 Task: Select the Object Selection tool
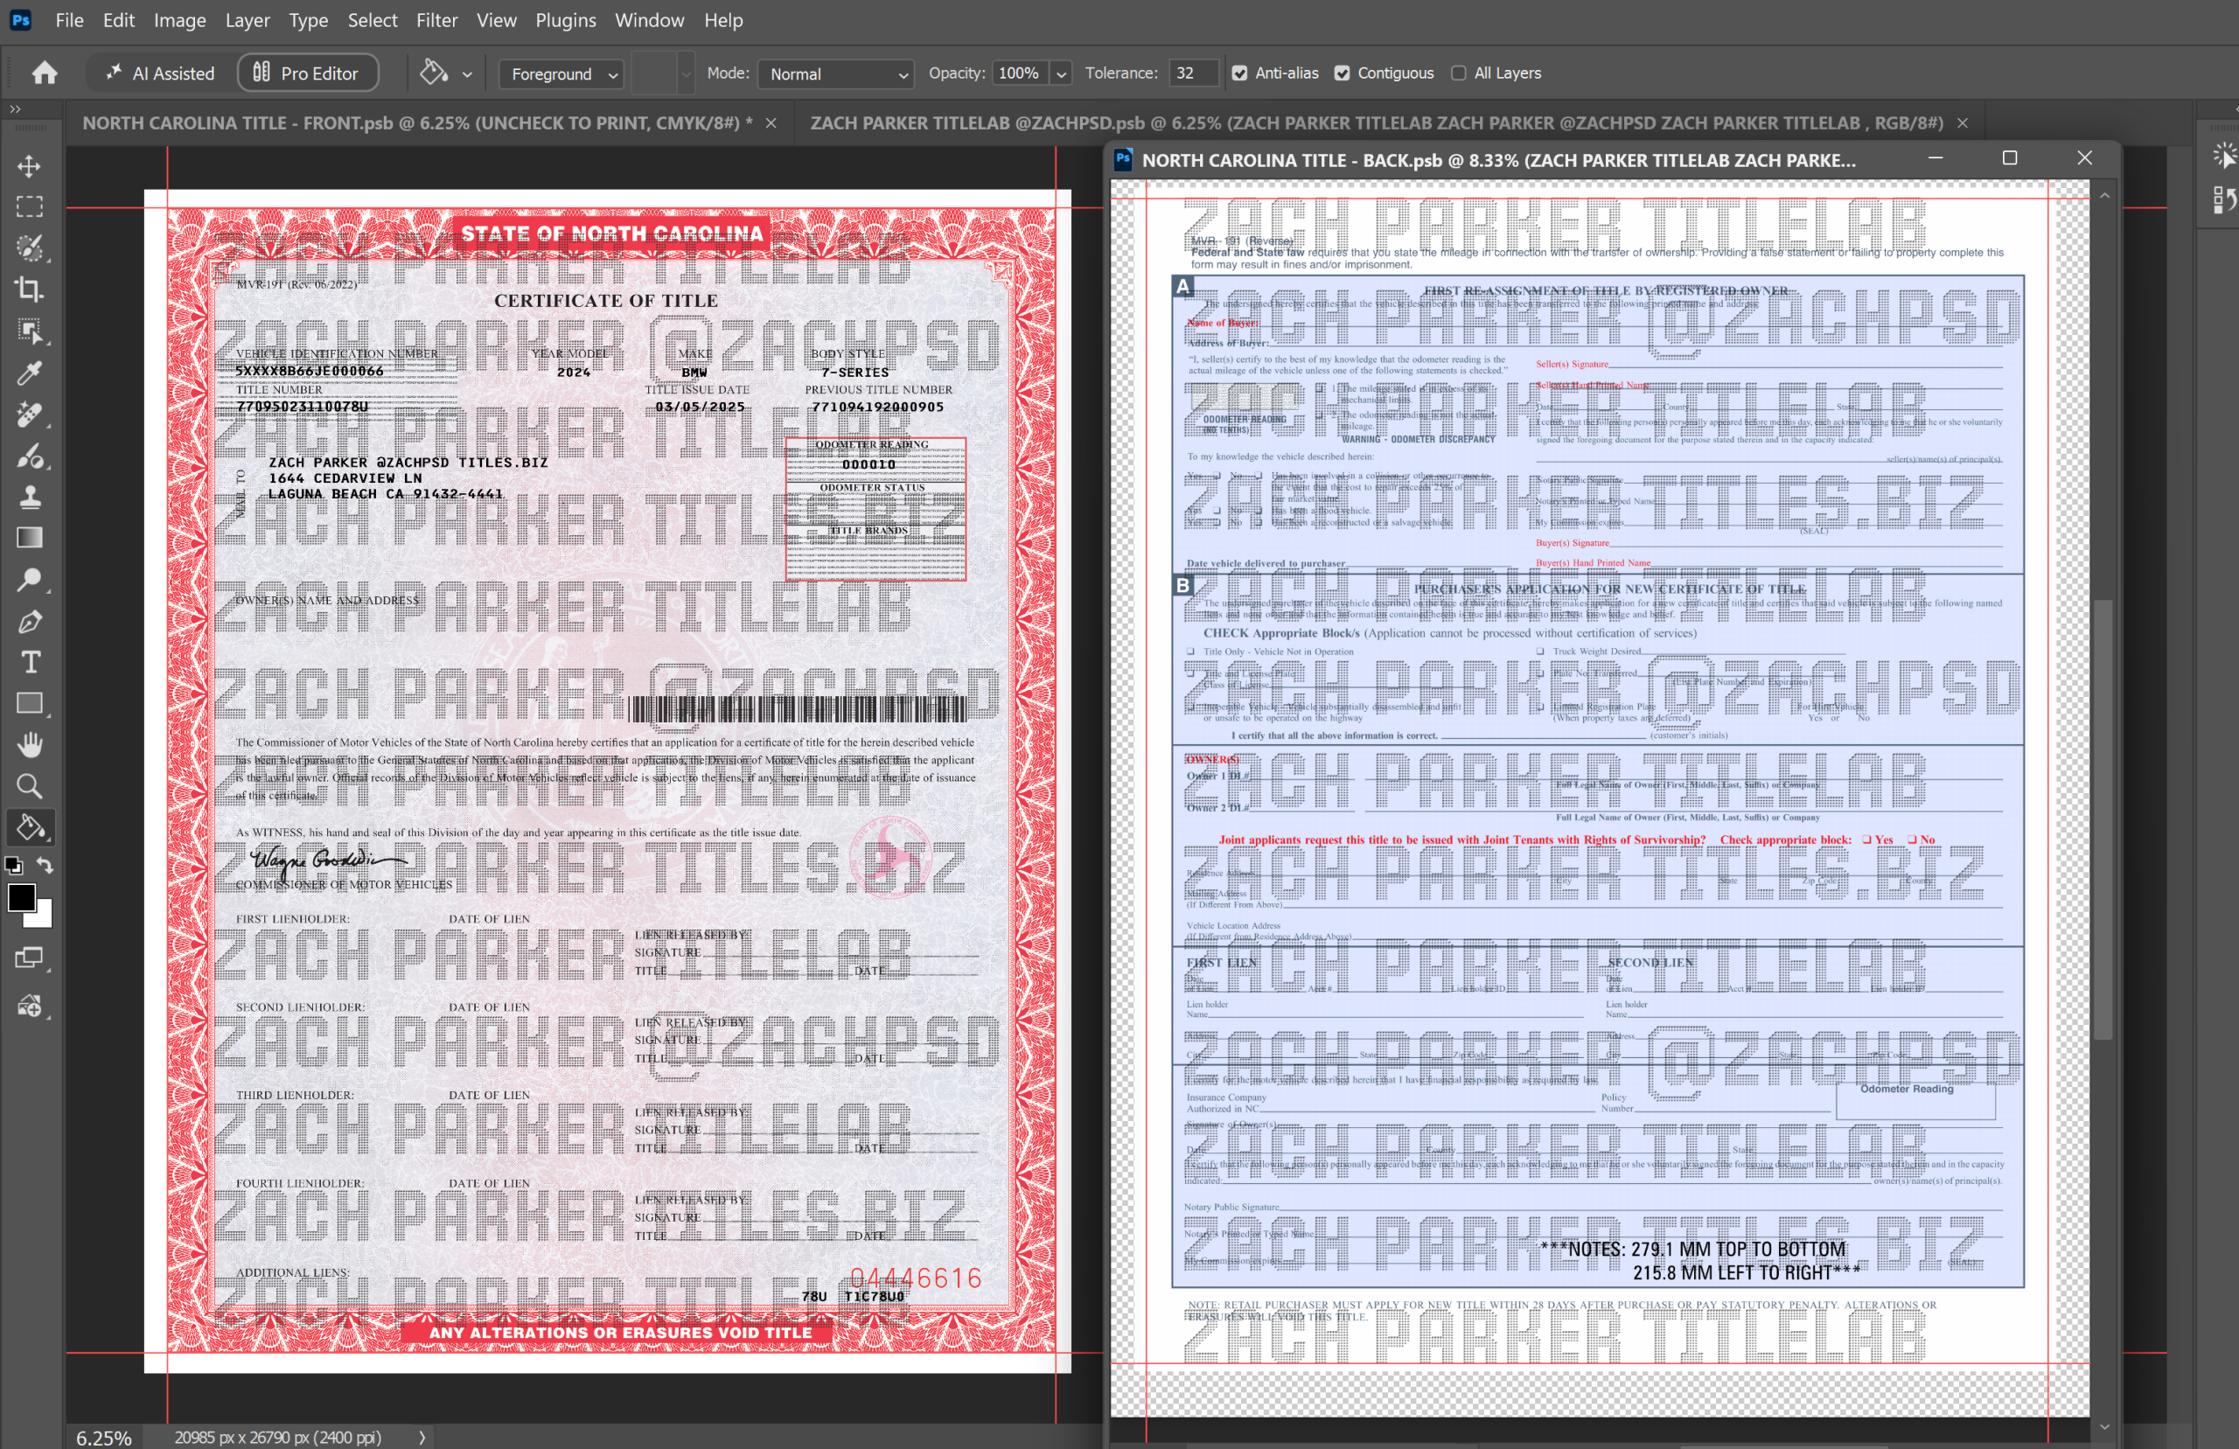[29, 331]
